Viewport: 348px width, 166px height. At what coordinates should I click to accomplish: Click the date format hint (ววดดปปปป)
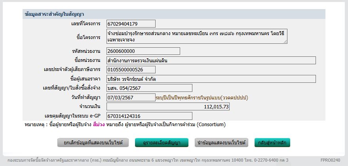tap(237, 97)
